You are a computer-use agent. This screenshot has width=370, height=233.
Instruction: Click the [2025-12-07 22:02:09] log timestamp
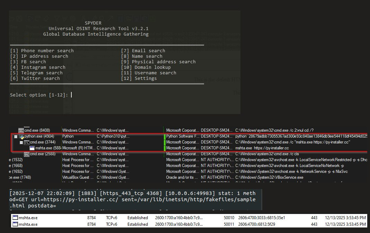tap(42, 193)
